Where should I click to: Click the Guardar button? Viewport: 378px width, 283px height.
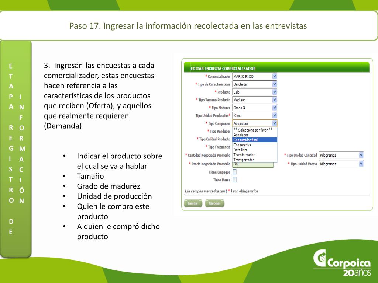pos(193,203)
